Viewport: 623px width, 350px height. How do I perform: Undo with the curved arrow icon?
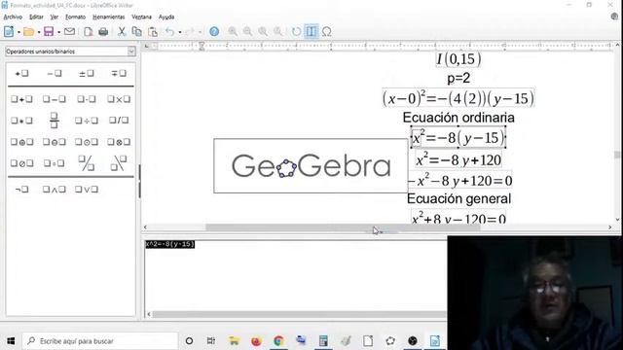pos(169,31)
